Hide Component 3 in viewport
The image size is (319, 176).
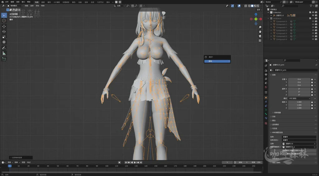[313, 30]
